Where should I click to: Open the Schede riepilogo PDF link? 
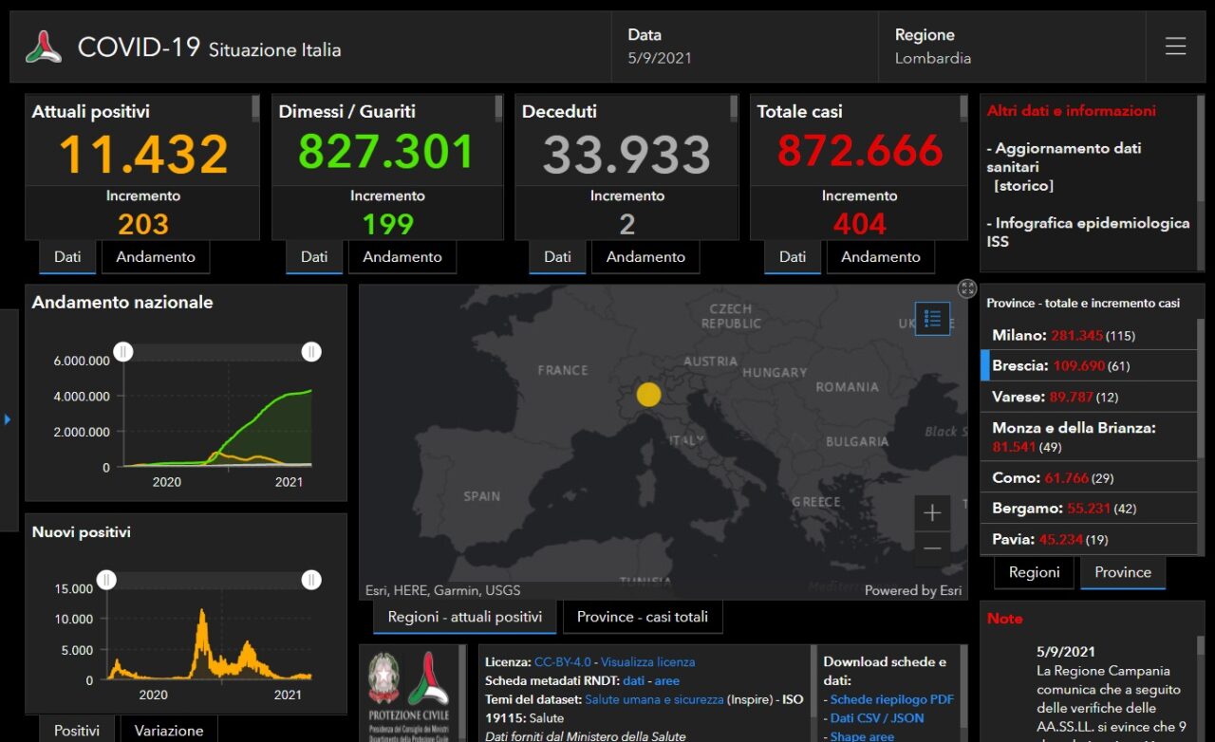(x=891, y=699)
